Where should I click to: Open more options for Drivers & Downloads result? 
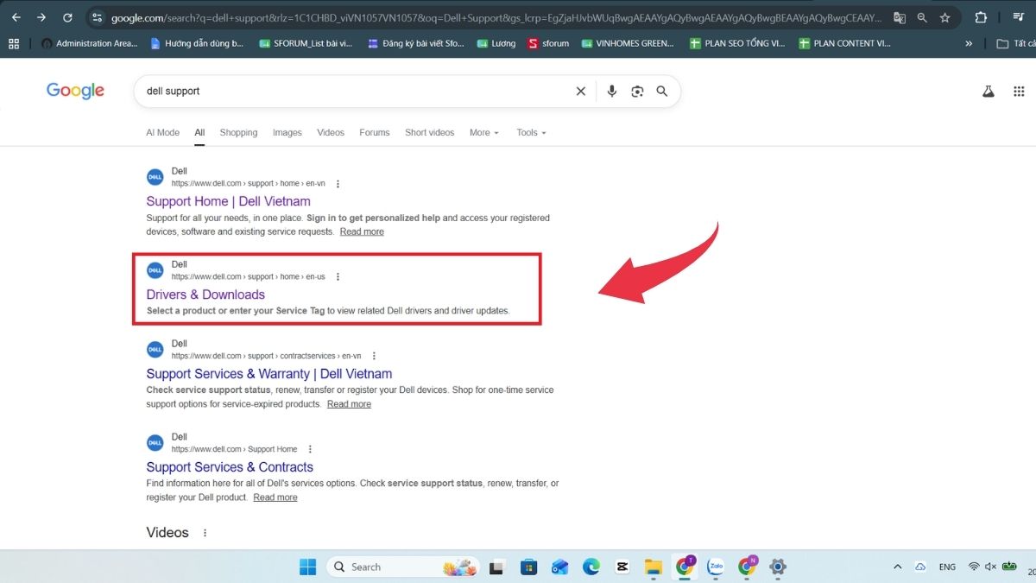pos(338,277)
